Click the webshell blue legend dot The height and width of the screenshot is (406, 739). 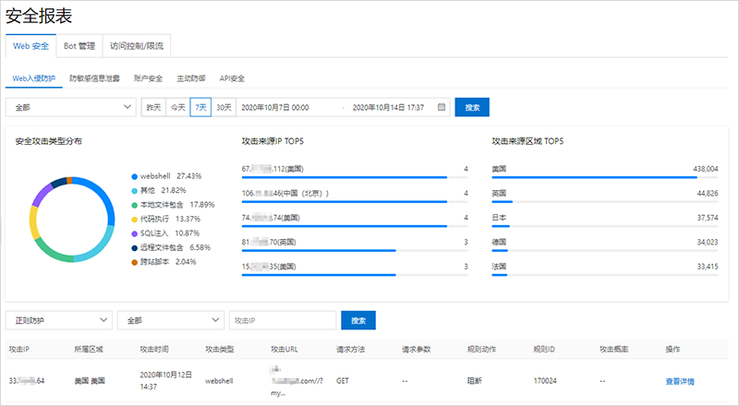(x=134, y=176)
